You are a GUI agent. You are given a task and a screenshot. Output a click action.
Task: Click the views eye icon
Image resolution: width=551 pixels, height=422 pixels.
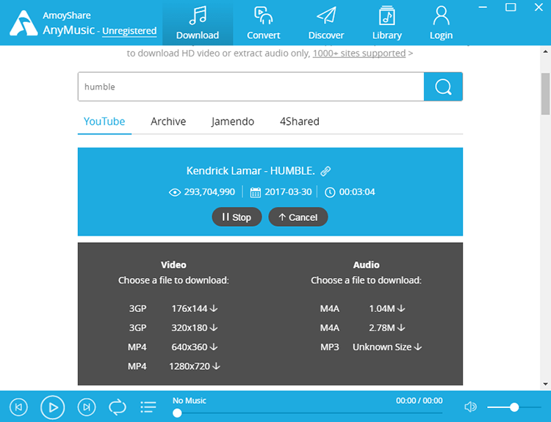pyautogui.click(x=175, y=192)
